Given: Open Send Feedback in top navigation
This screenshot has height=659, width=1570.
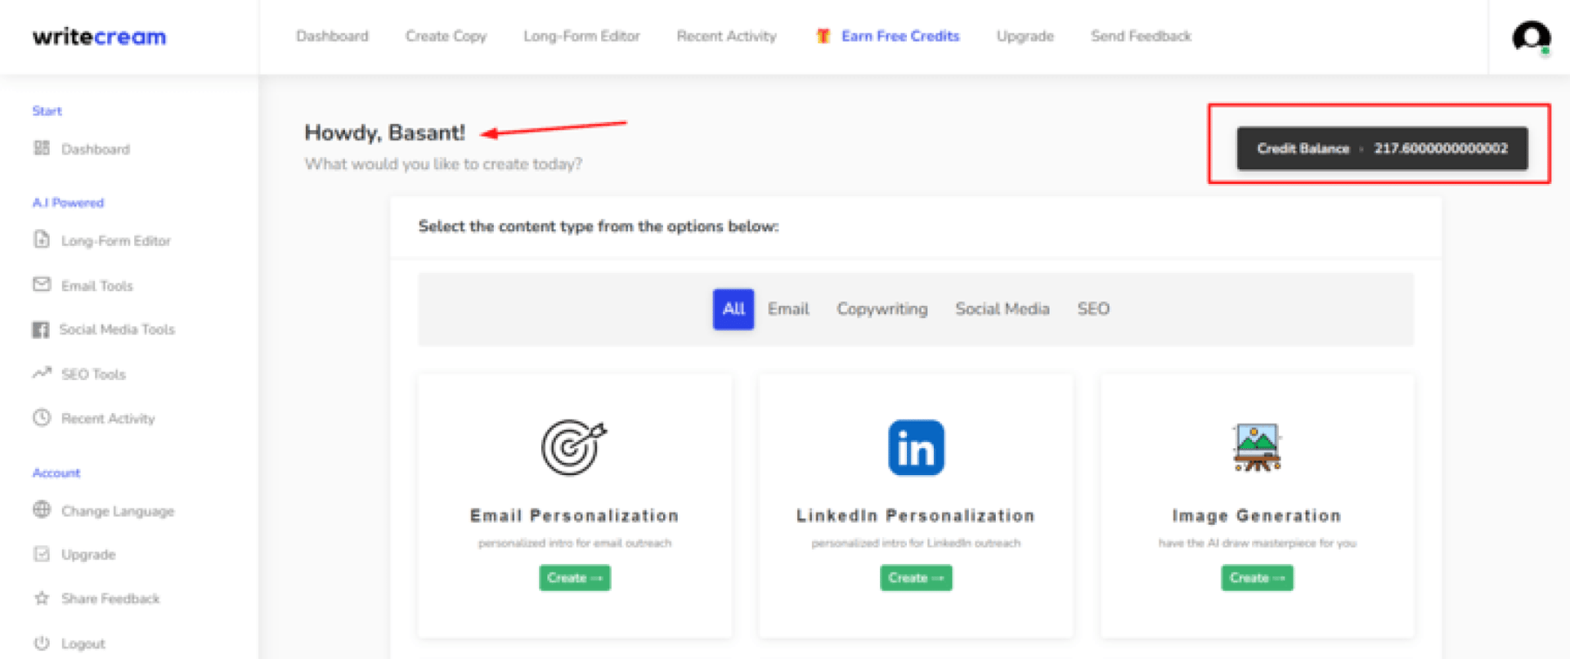Looking at the screenshot, I should [x=1140, y=36].
